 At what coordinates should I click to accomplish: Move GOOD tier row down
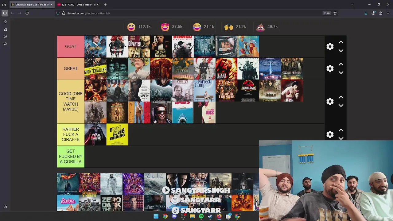coord(341,106)
